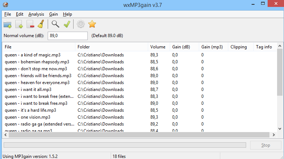Close the wxMP3gain window
Screen dimensions: 284x159
tap(276, 4)
